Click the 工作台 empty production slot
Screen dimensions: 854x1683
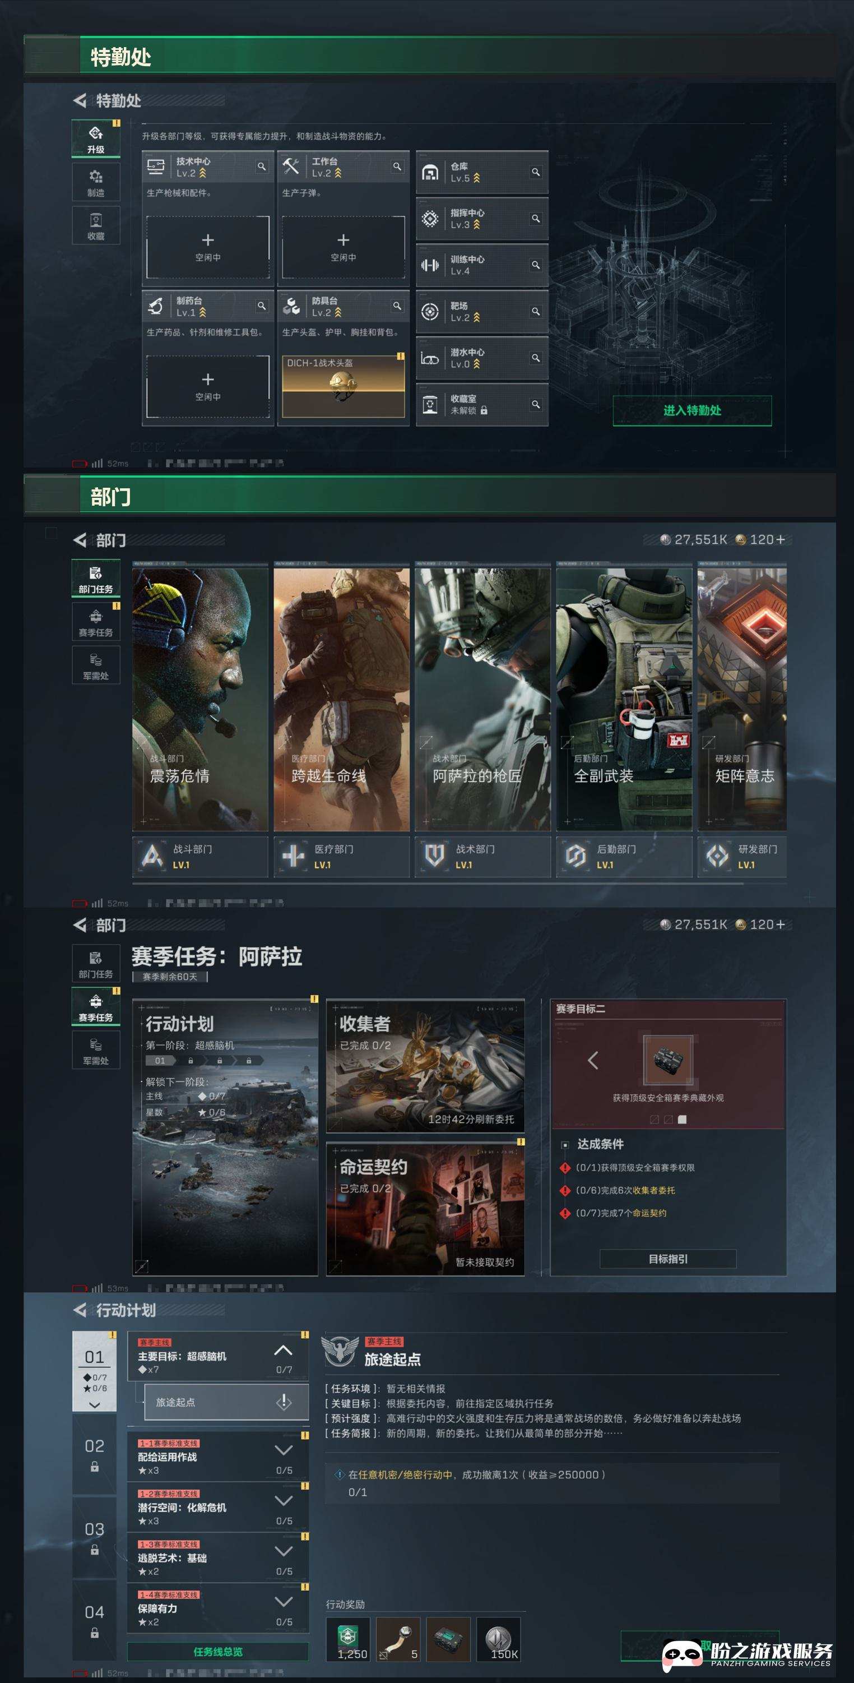point(344,247)
